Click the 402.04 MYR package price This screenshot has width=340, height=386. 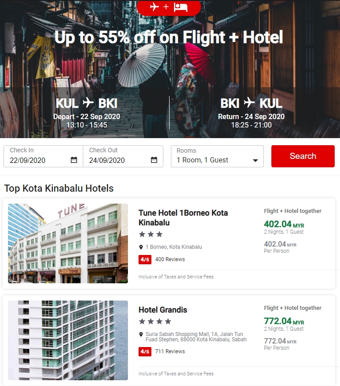(x=284, y=224)
